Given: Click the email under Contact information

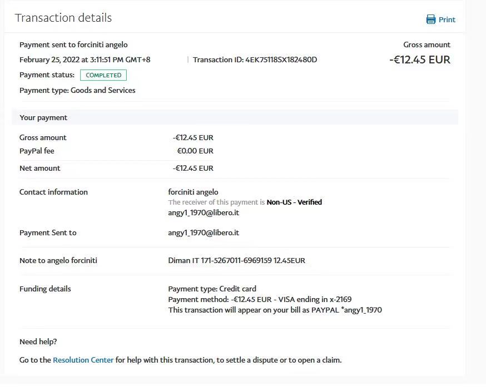Looking at the screenshot, I should coord(204,212).
